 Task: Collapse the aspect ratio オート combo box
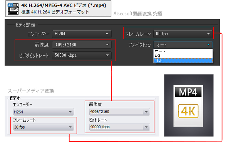[183, 45]
